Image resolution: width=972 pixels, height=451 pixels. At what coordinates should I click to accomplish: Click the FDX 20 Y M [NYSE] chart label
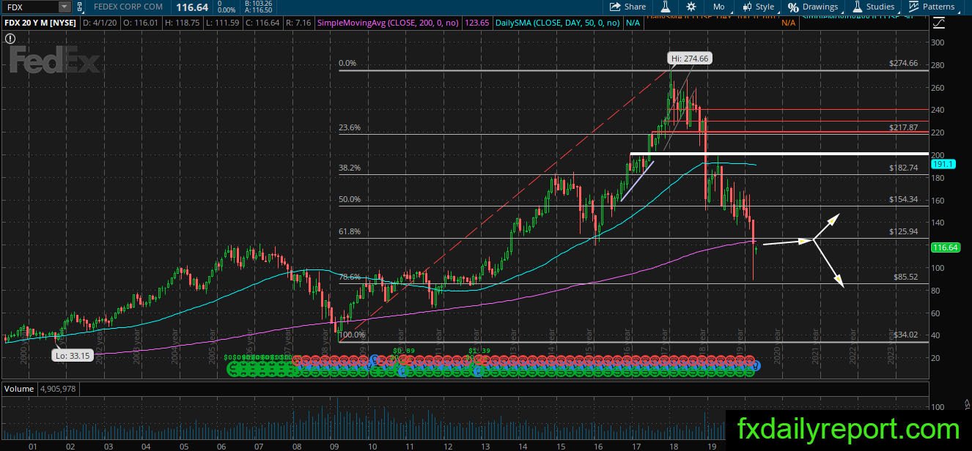tap(40, 23)
